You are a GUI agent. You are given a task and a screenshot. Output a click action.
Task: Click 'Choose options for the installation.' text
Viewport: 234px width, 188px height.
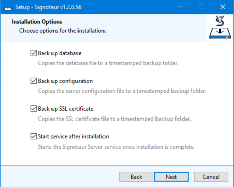(x=63, y=31)
